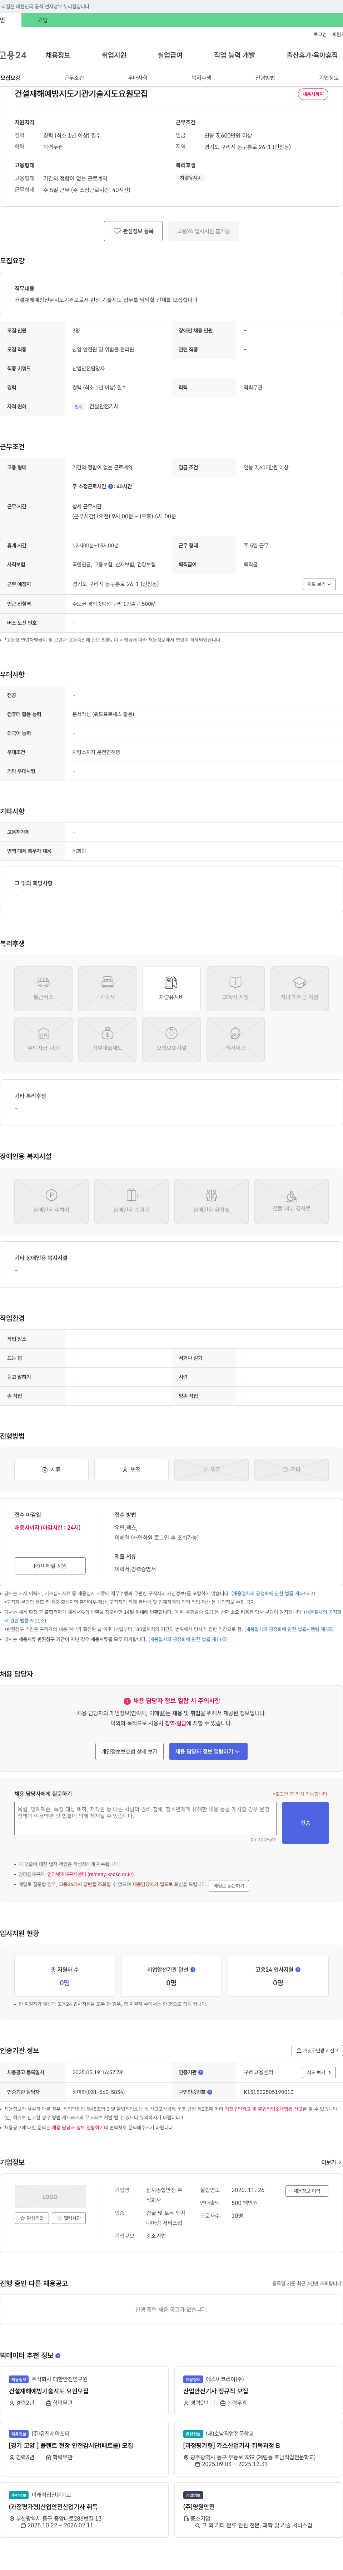Click the company LOGO placeholder image
The height and width of the screenshot is (2570, 343).
[x=50, y=2196]
